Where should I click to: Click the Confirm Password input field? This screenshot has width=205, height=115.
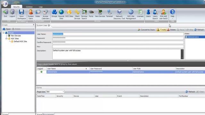(x=118, y=42)
